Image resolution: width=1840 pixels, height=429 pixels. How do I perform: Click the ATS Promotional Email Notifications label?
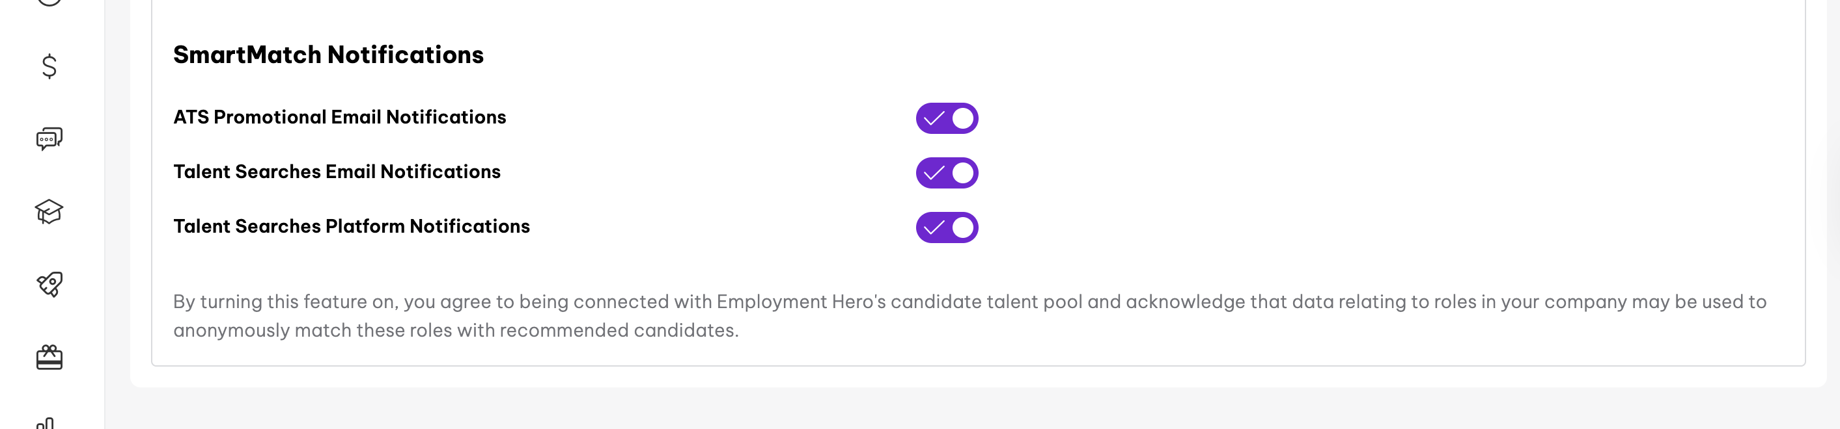[x=340, y=117]
